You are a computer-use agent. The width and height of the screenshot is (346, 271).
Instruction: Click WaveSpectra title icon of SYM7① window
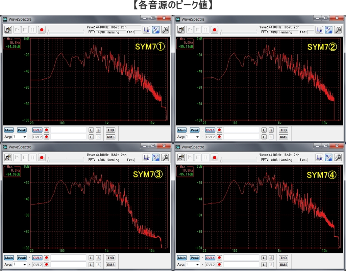pyautogui.click(x=5, y=19)
